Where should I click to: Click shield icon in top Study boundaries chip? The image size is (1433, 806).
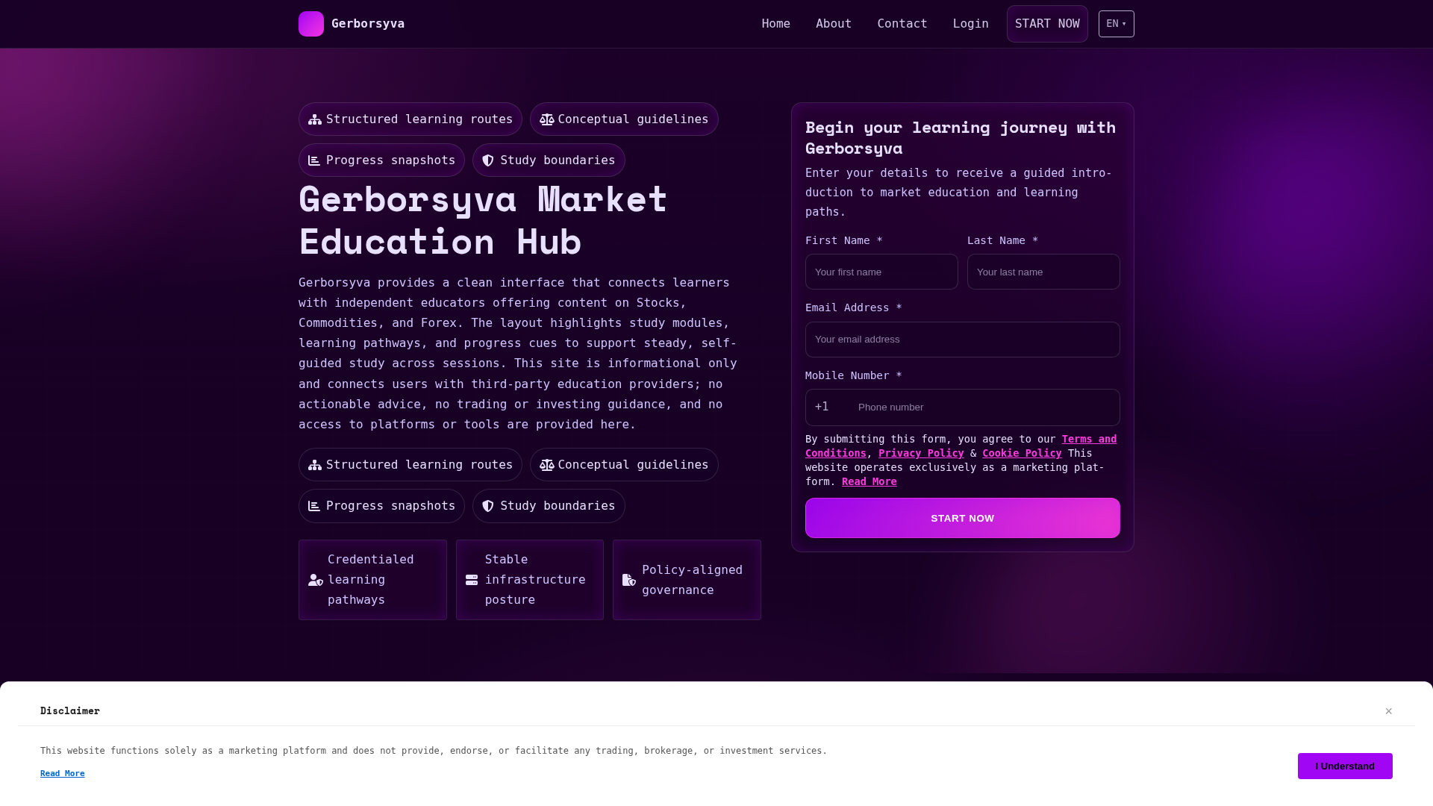point(488,160)
